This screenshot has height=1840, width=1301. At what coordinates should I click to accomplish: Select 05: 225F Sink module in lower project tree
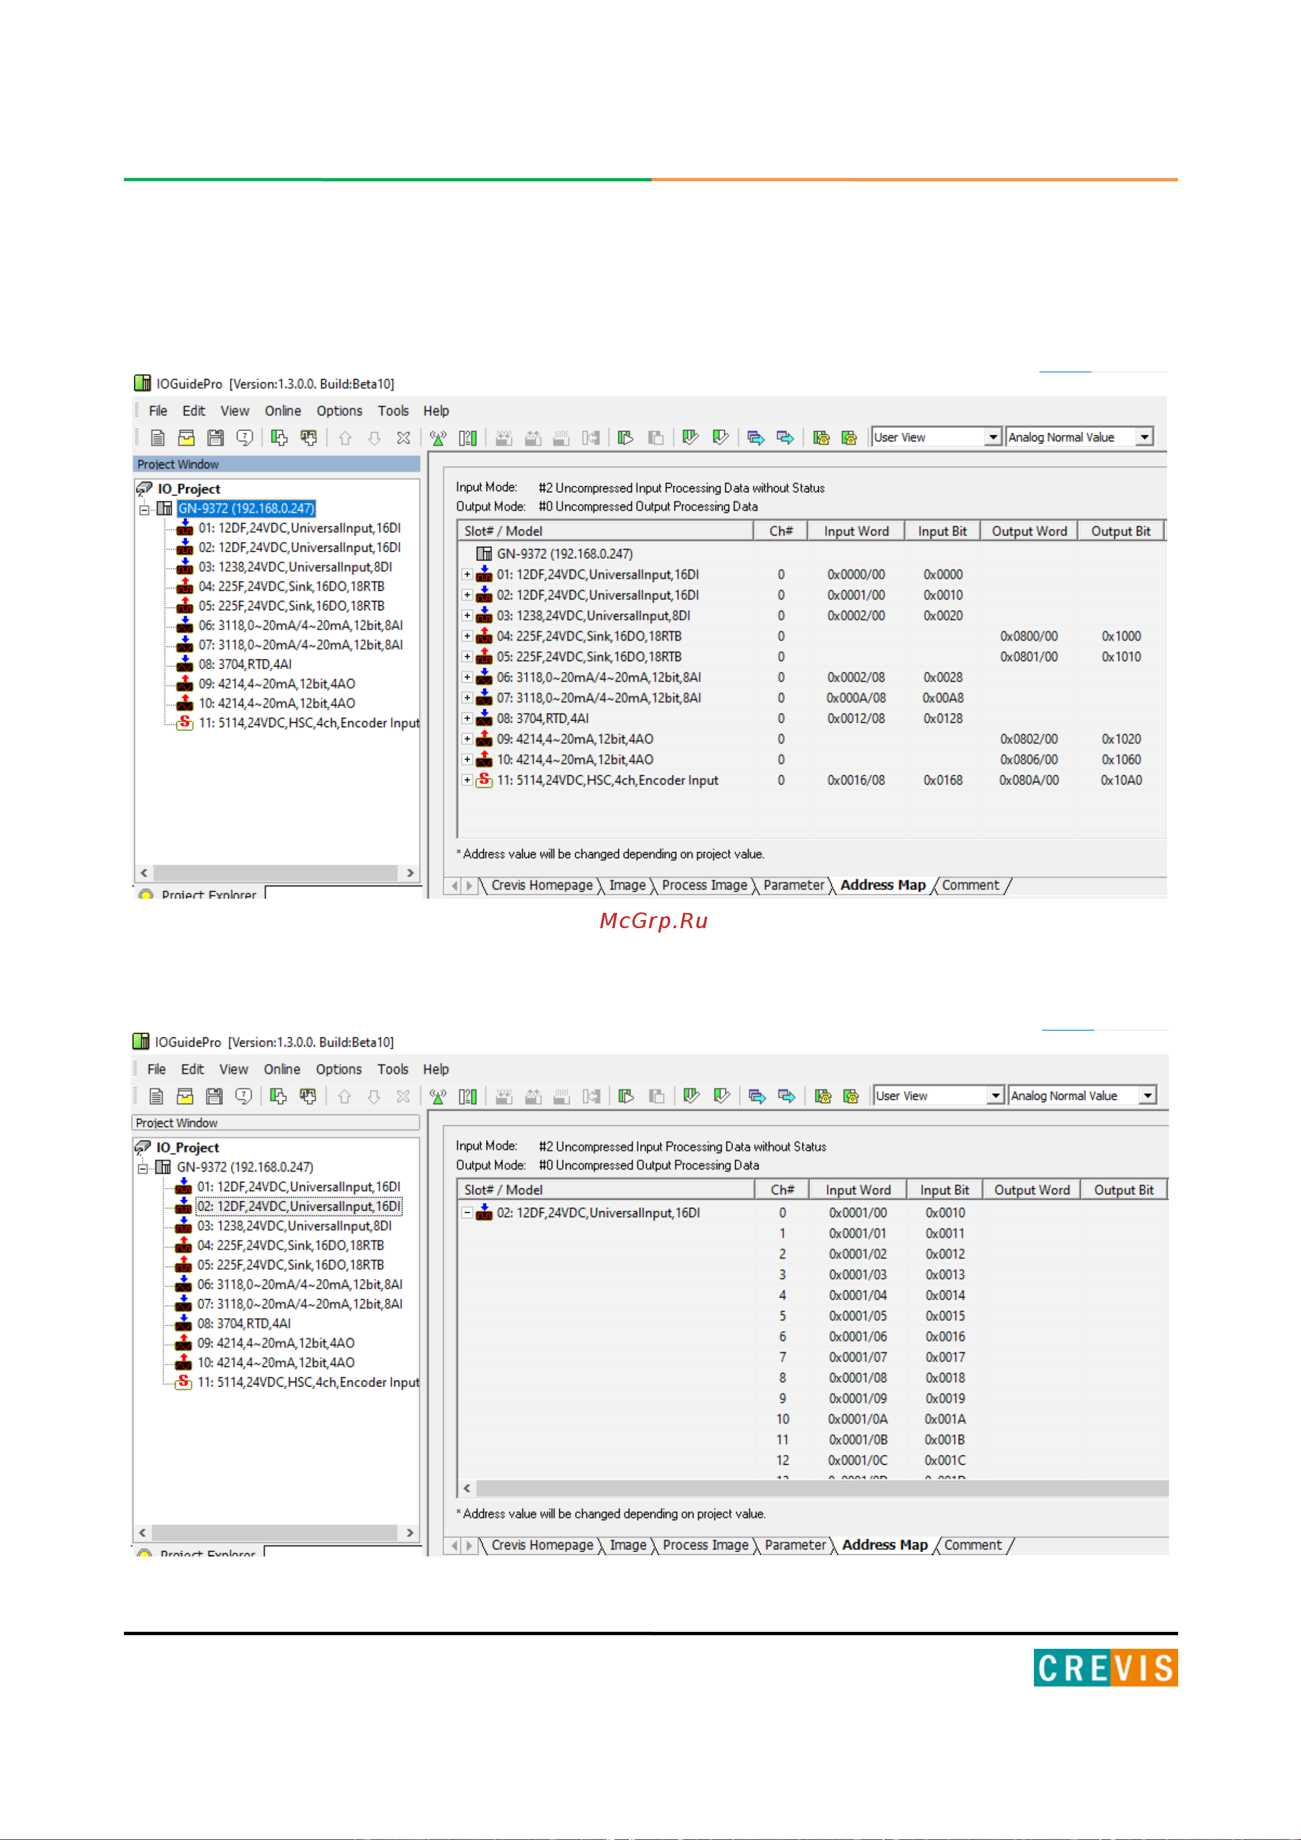coord(291,1265)
